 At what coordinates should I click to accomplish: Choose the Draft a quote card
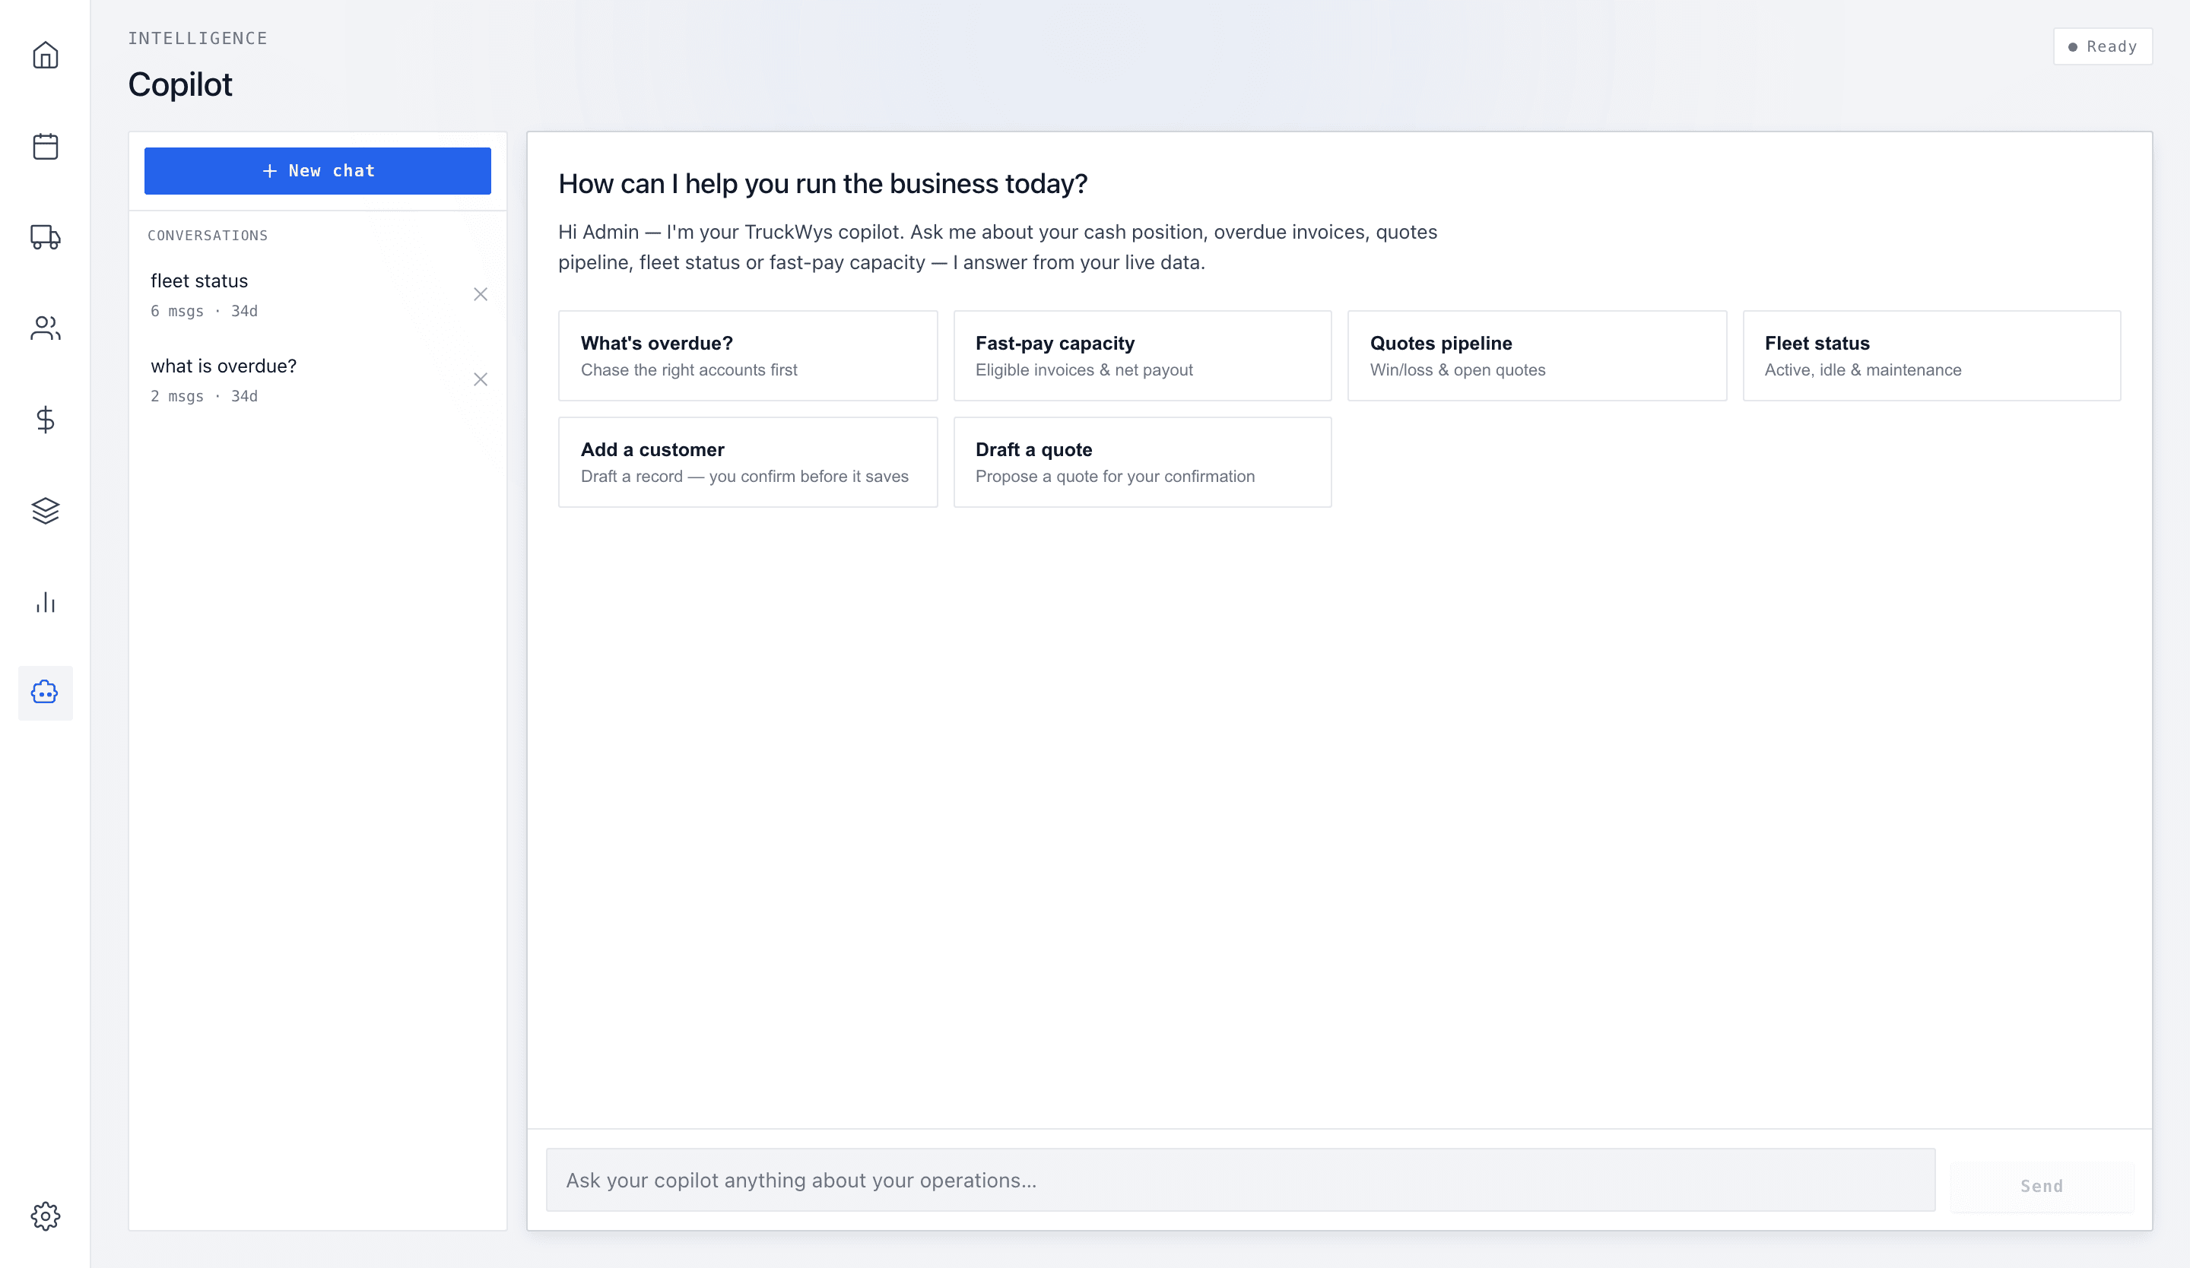1142,462
